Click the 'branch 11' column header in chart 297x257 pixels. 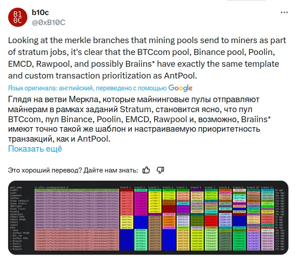click(267, 188)
